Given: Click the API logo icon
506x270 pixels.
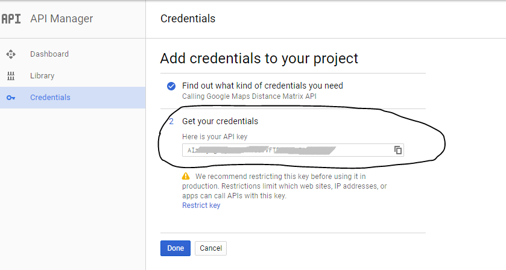Looking at the screenshot, I should (x=11, y=19).
